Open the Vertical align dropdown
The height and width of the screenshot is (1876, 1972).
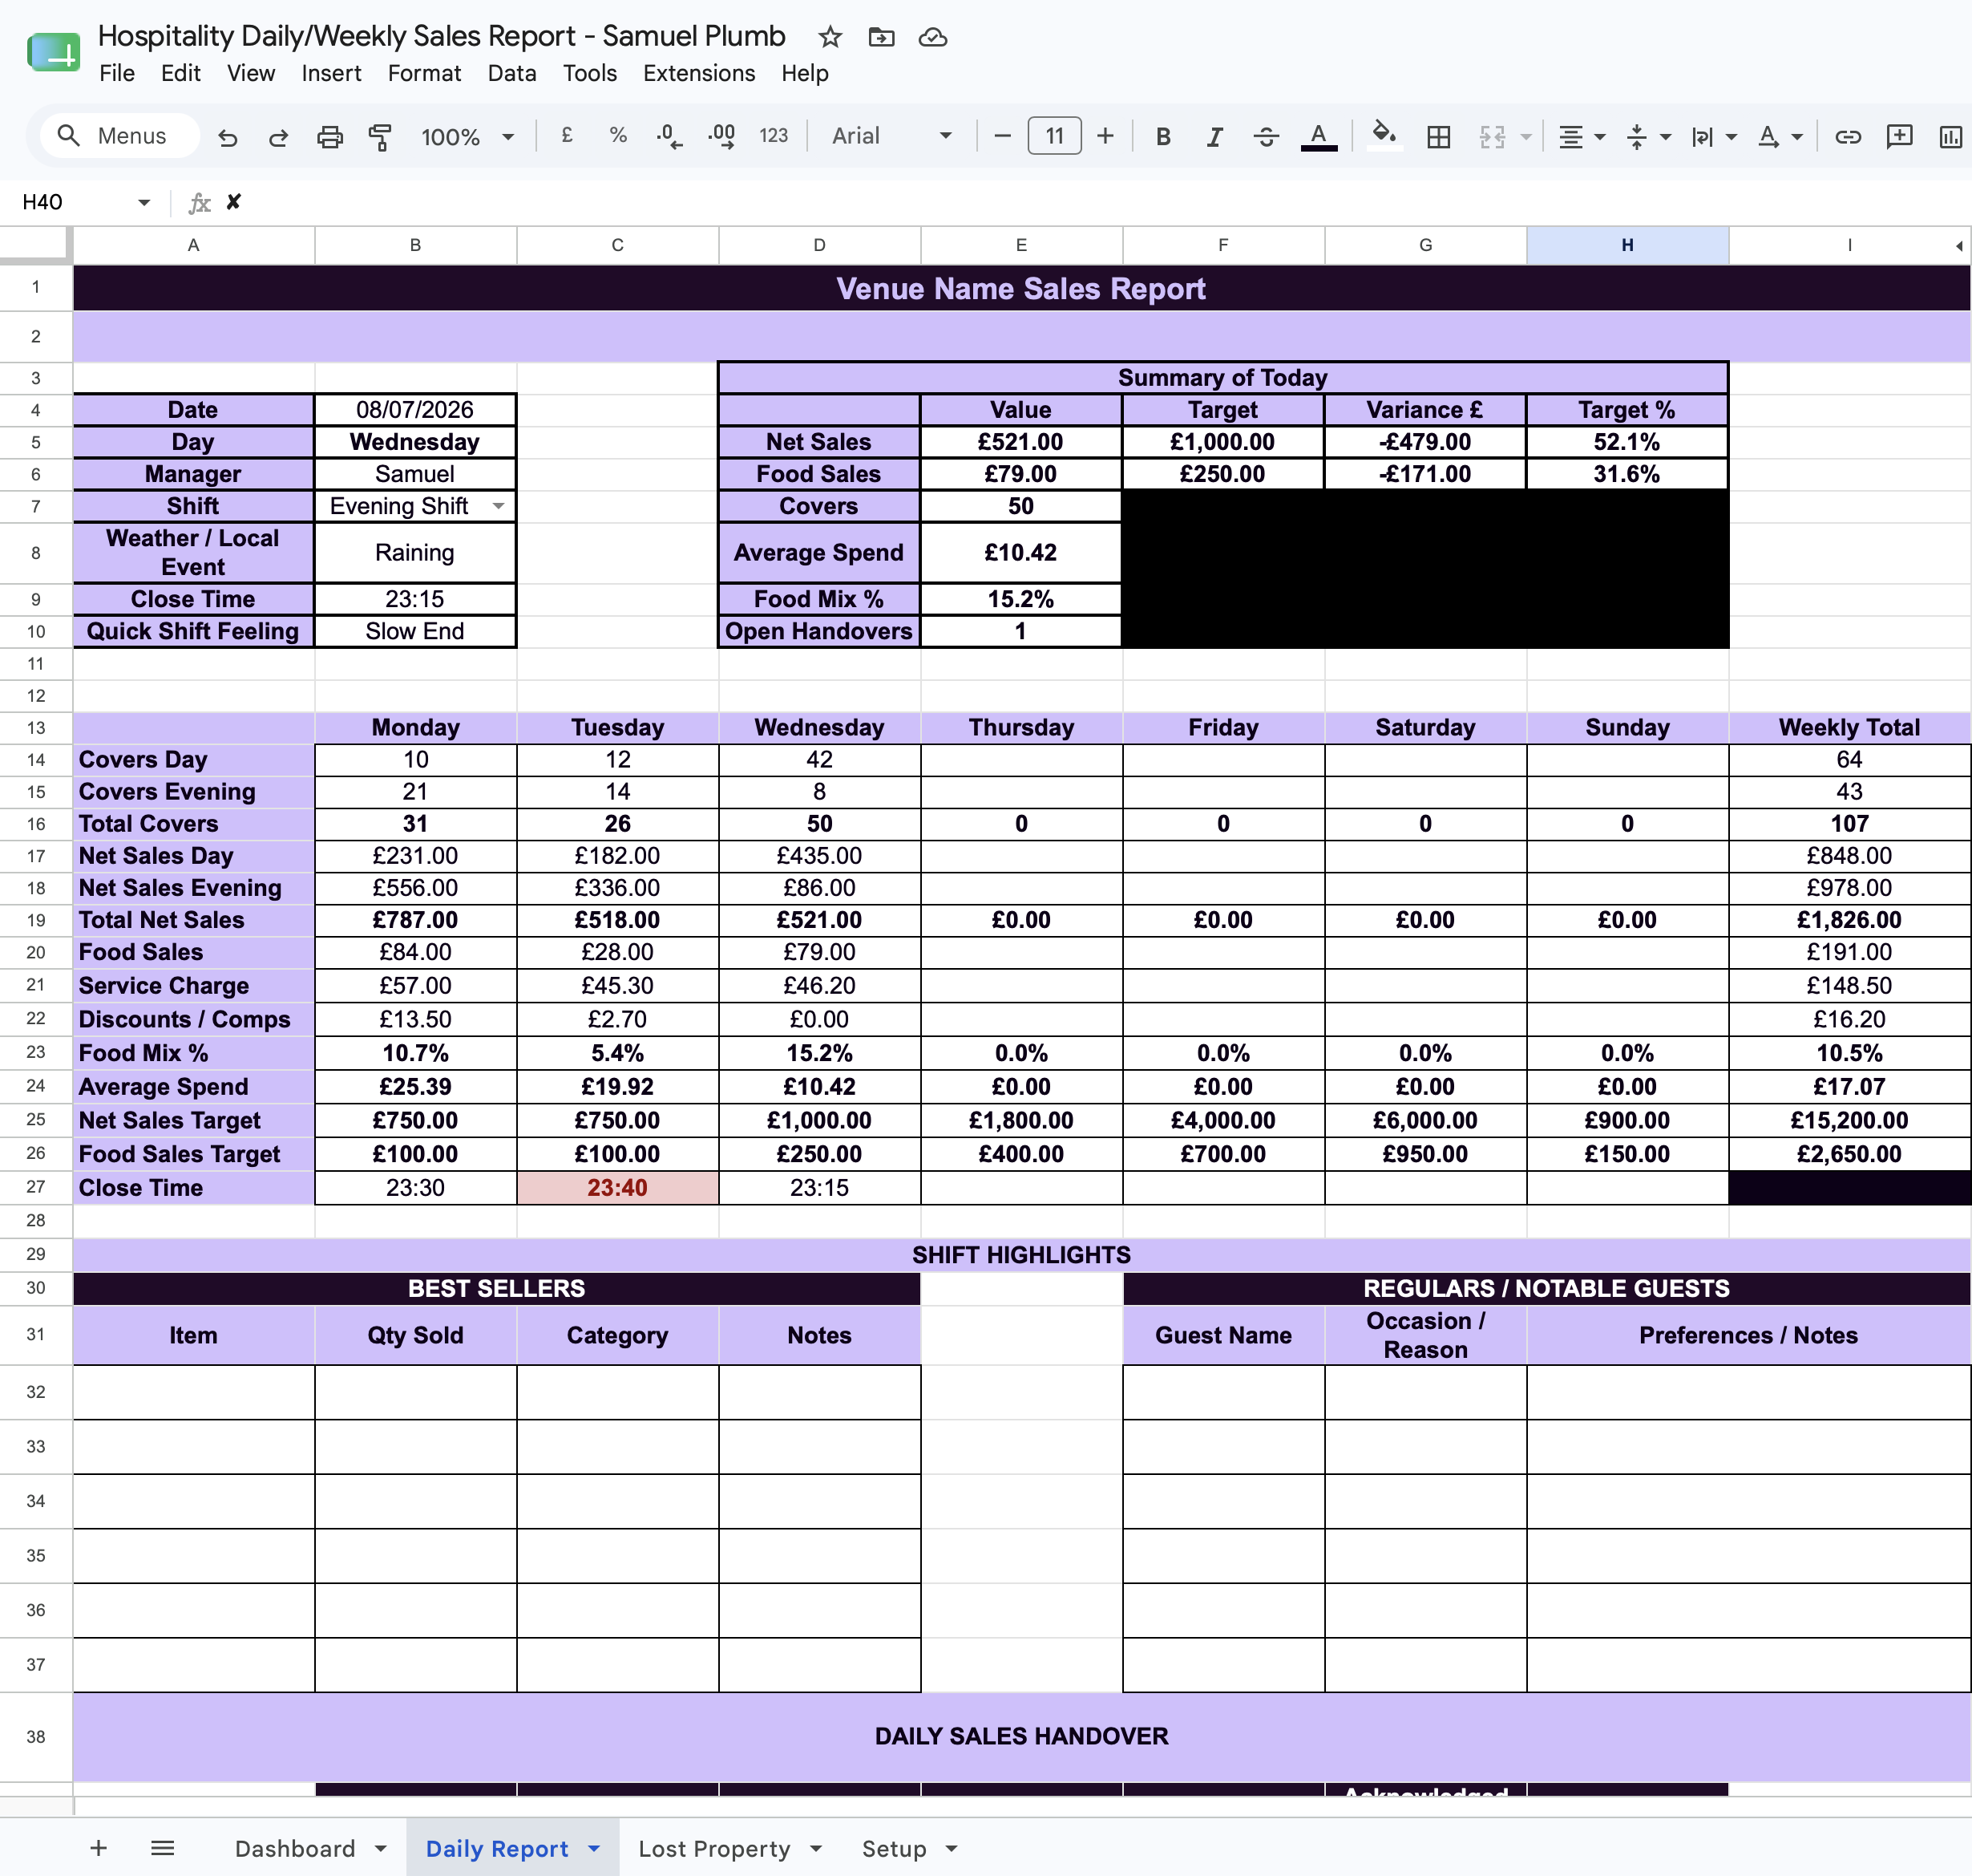pyautogui.click(x=1648, y=136)
